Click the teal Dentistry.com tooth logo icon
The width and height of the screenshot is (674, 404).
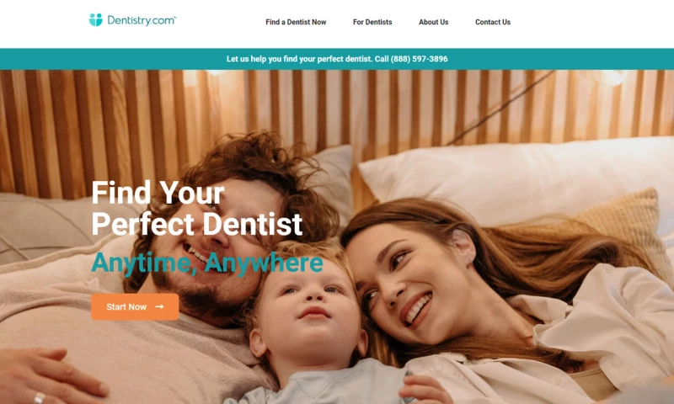tap(96, 19)
